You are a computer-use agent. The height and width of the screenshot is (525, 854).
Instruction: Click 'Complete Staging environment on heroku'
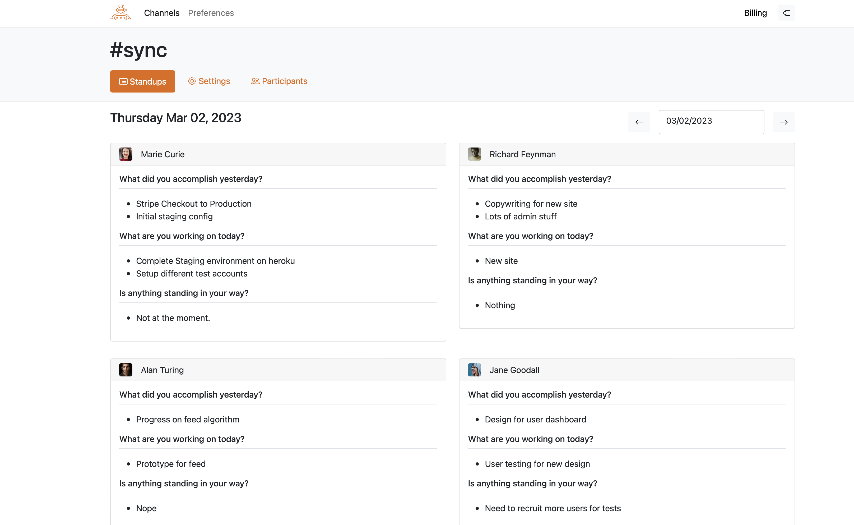216,261
